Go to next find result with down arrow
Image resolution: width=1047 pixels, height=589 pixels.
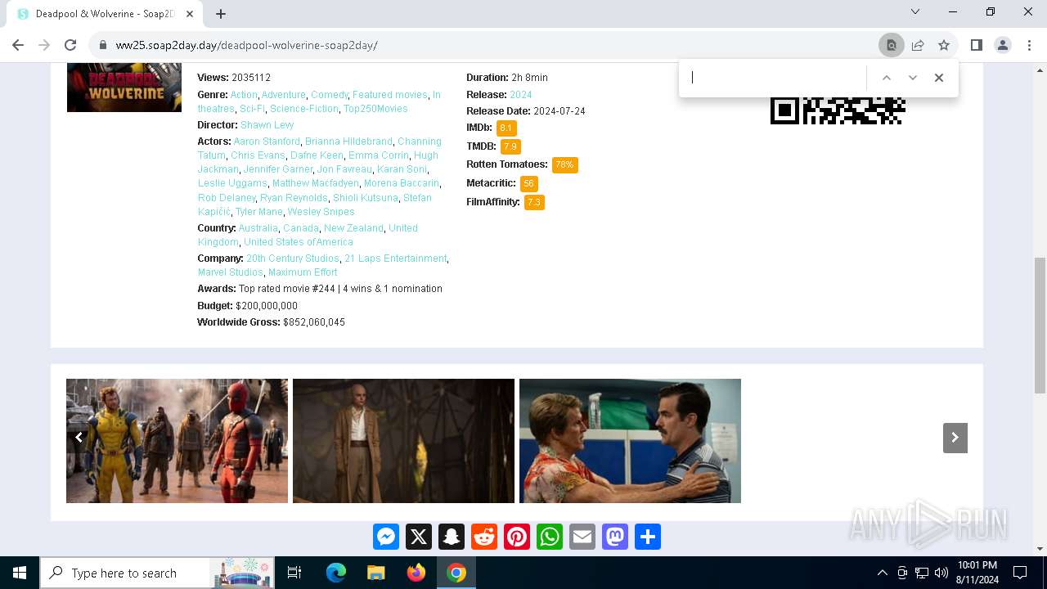click(x=913, y=78)
